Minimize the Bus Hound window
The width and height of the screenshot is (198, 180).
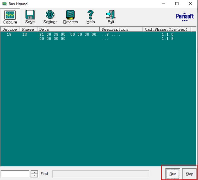click(163, 4)
